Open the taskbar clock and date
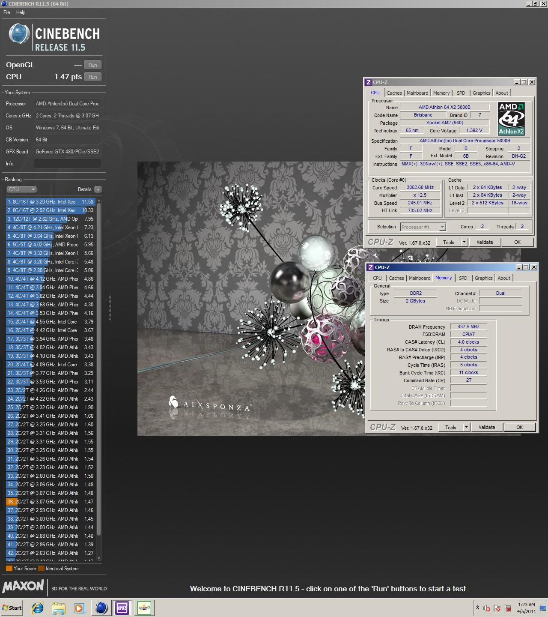Screen dimensions: 548x617 [526, 608]
